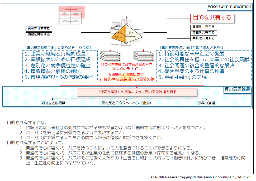Viewport: 256px width, 181px height.
Task: Click the right stacked papers icon
Action: 143,56
